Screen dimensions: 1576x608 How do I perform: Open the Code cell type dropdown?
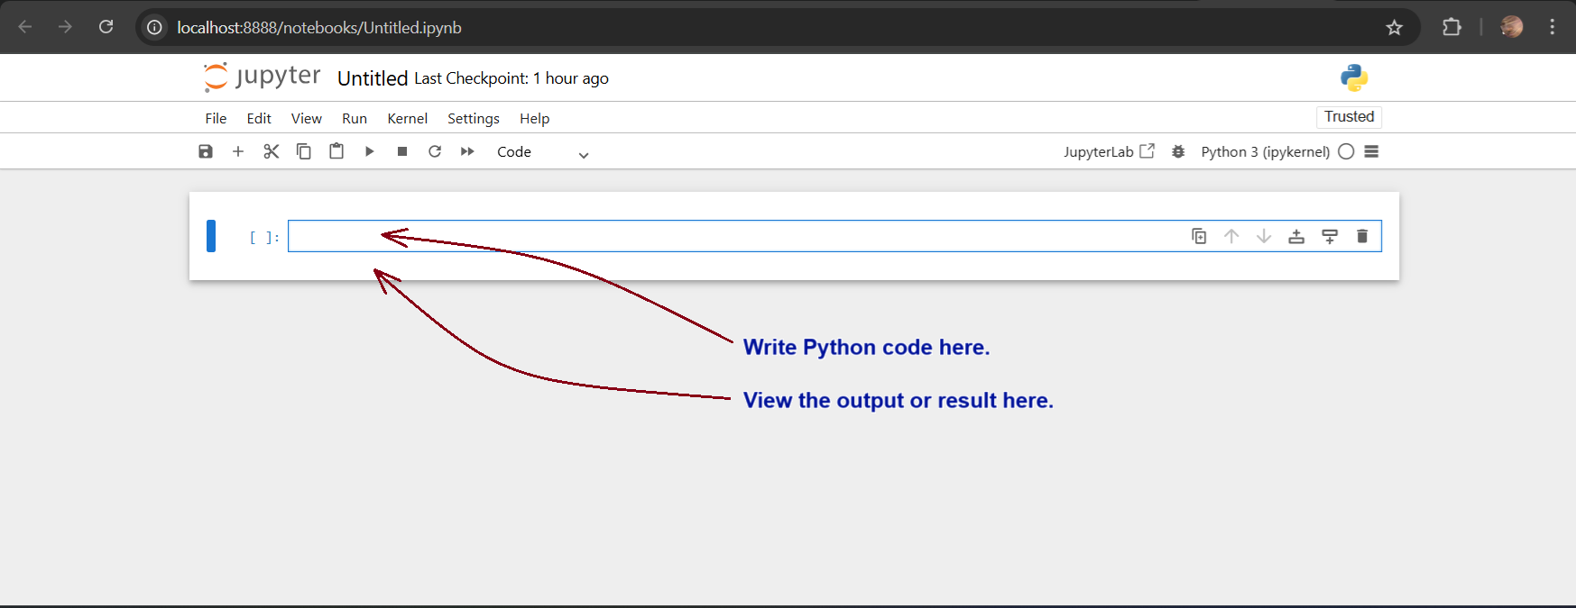pos(542,152)
